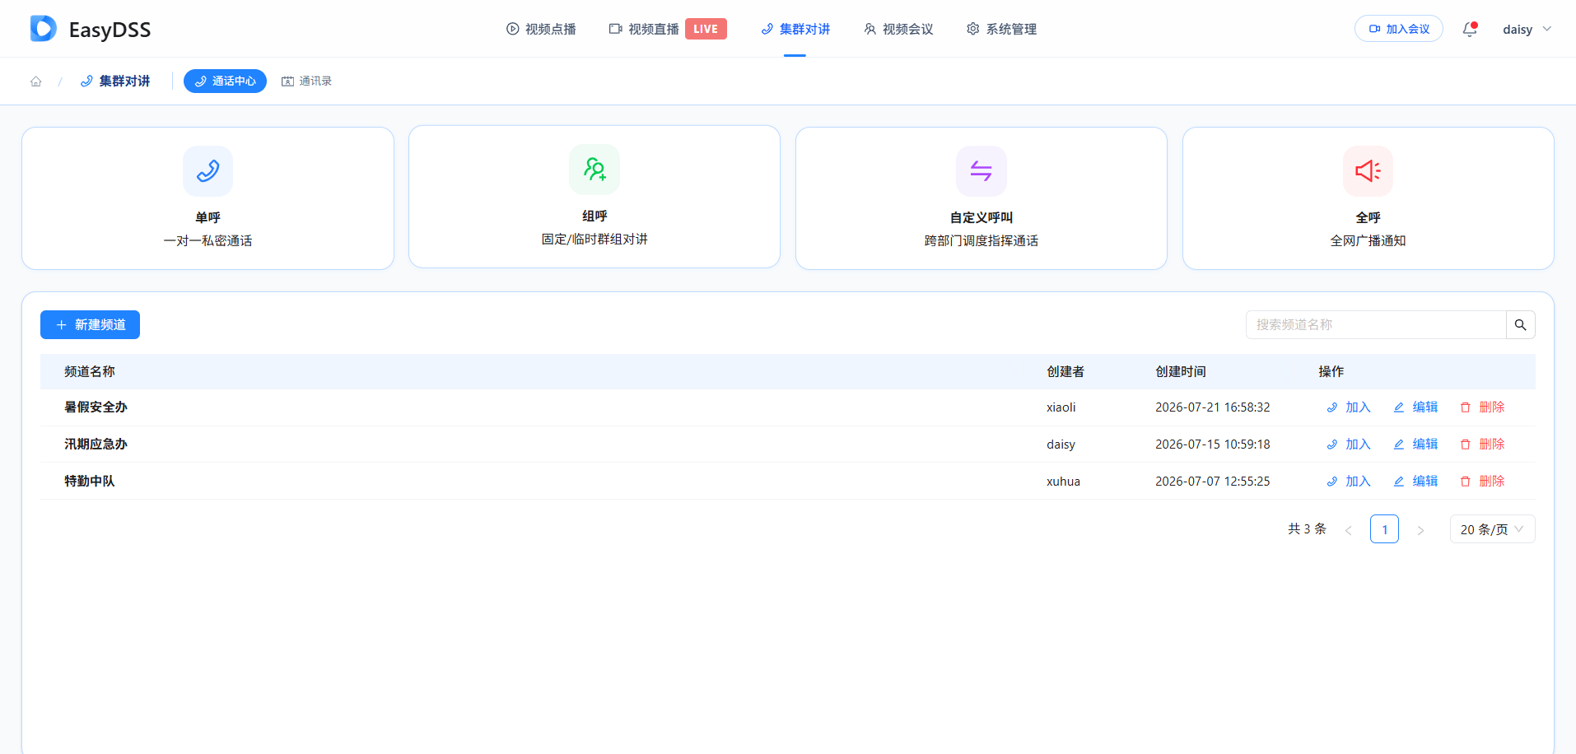Focus the 搜索频道名称 search field

(1376, 324)
